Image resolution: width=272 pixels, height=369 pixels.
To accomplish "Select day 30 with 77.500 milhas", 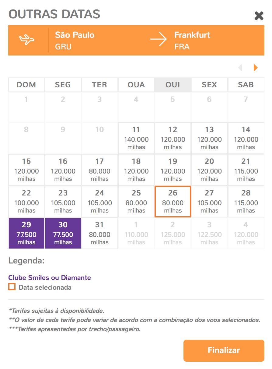I will tap(63, 233).
